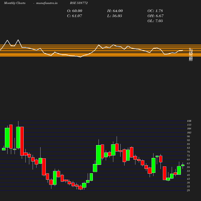This screenshot has width=201, height=201.
Task: Click the "Monthly Charts" title text
Action: pos(14,3)
